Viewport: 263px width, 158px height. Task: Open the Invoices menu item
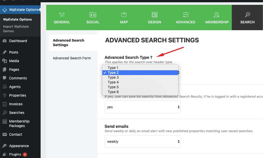click(x=16, y=104)
